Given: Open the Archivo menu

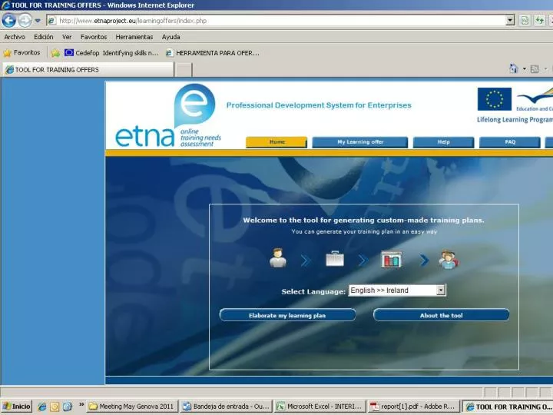Looking at the screenshot, I should point(15,37).
